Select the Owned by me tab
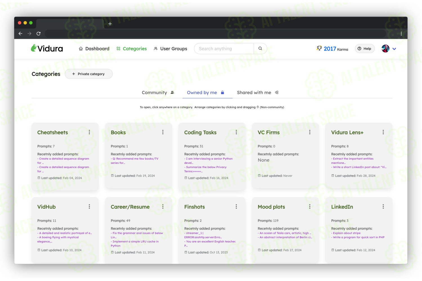Viewport: 422px width, 281px height. click(x=206, y=92)
